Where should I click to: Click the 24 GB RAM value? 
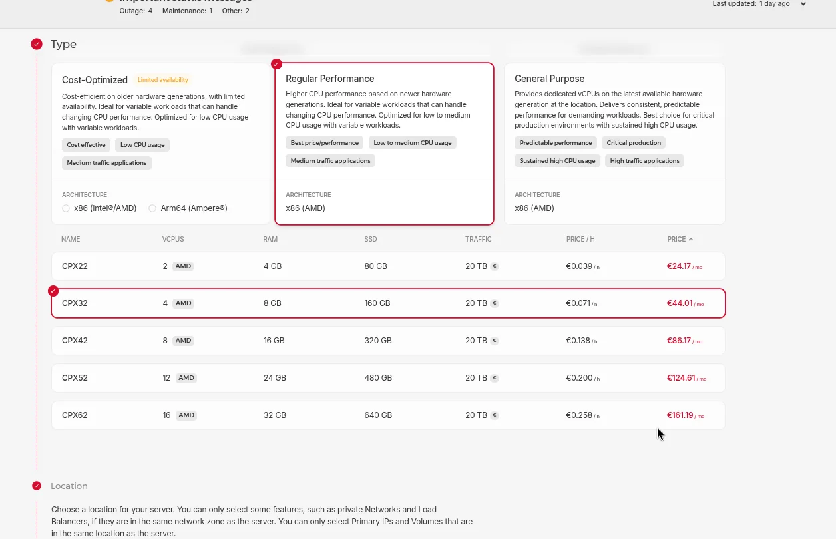click(275, 378)
